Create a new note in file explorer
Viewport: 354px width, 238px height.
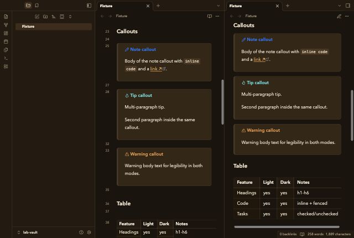(x=37, y=17)
